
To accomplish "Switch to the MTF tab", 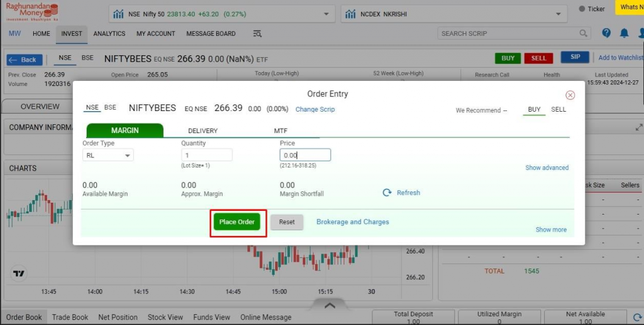I will pyautogui.click(x=280, y=131).
